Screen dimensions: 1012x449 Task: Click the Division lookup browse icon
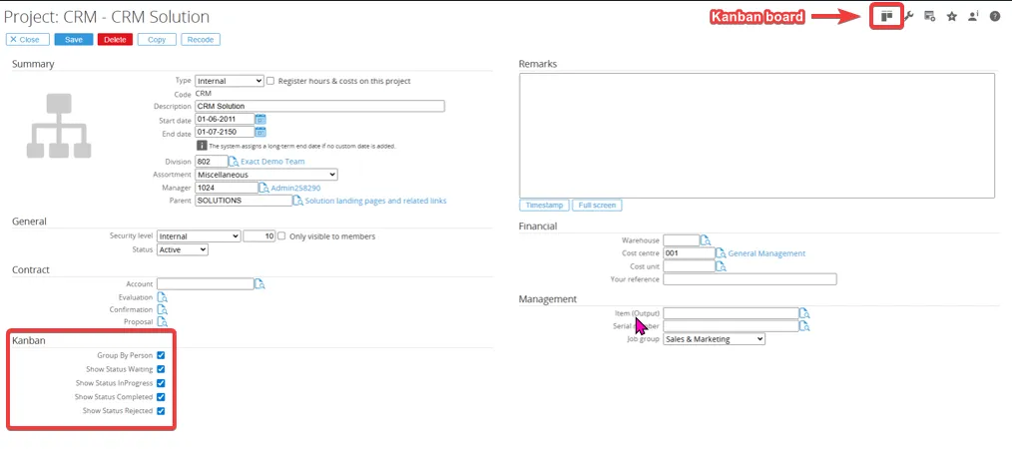click(x=234, y=162)
